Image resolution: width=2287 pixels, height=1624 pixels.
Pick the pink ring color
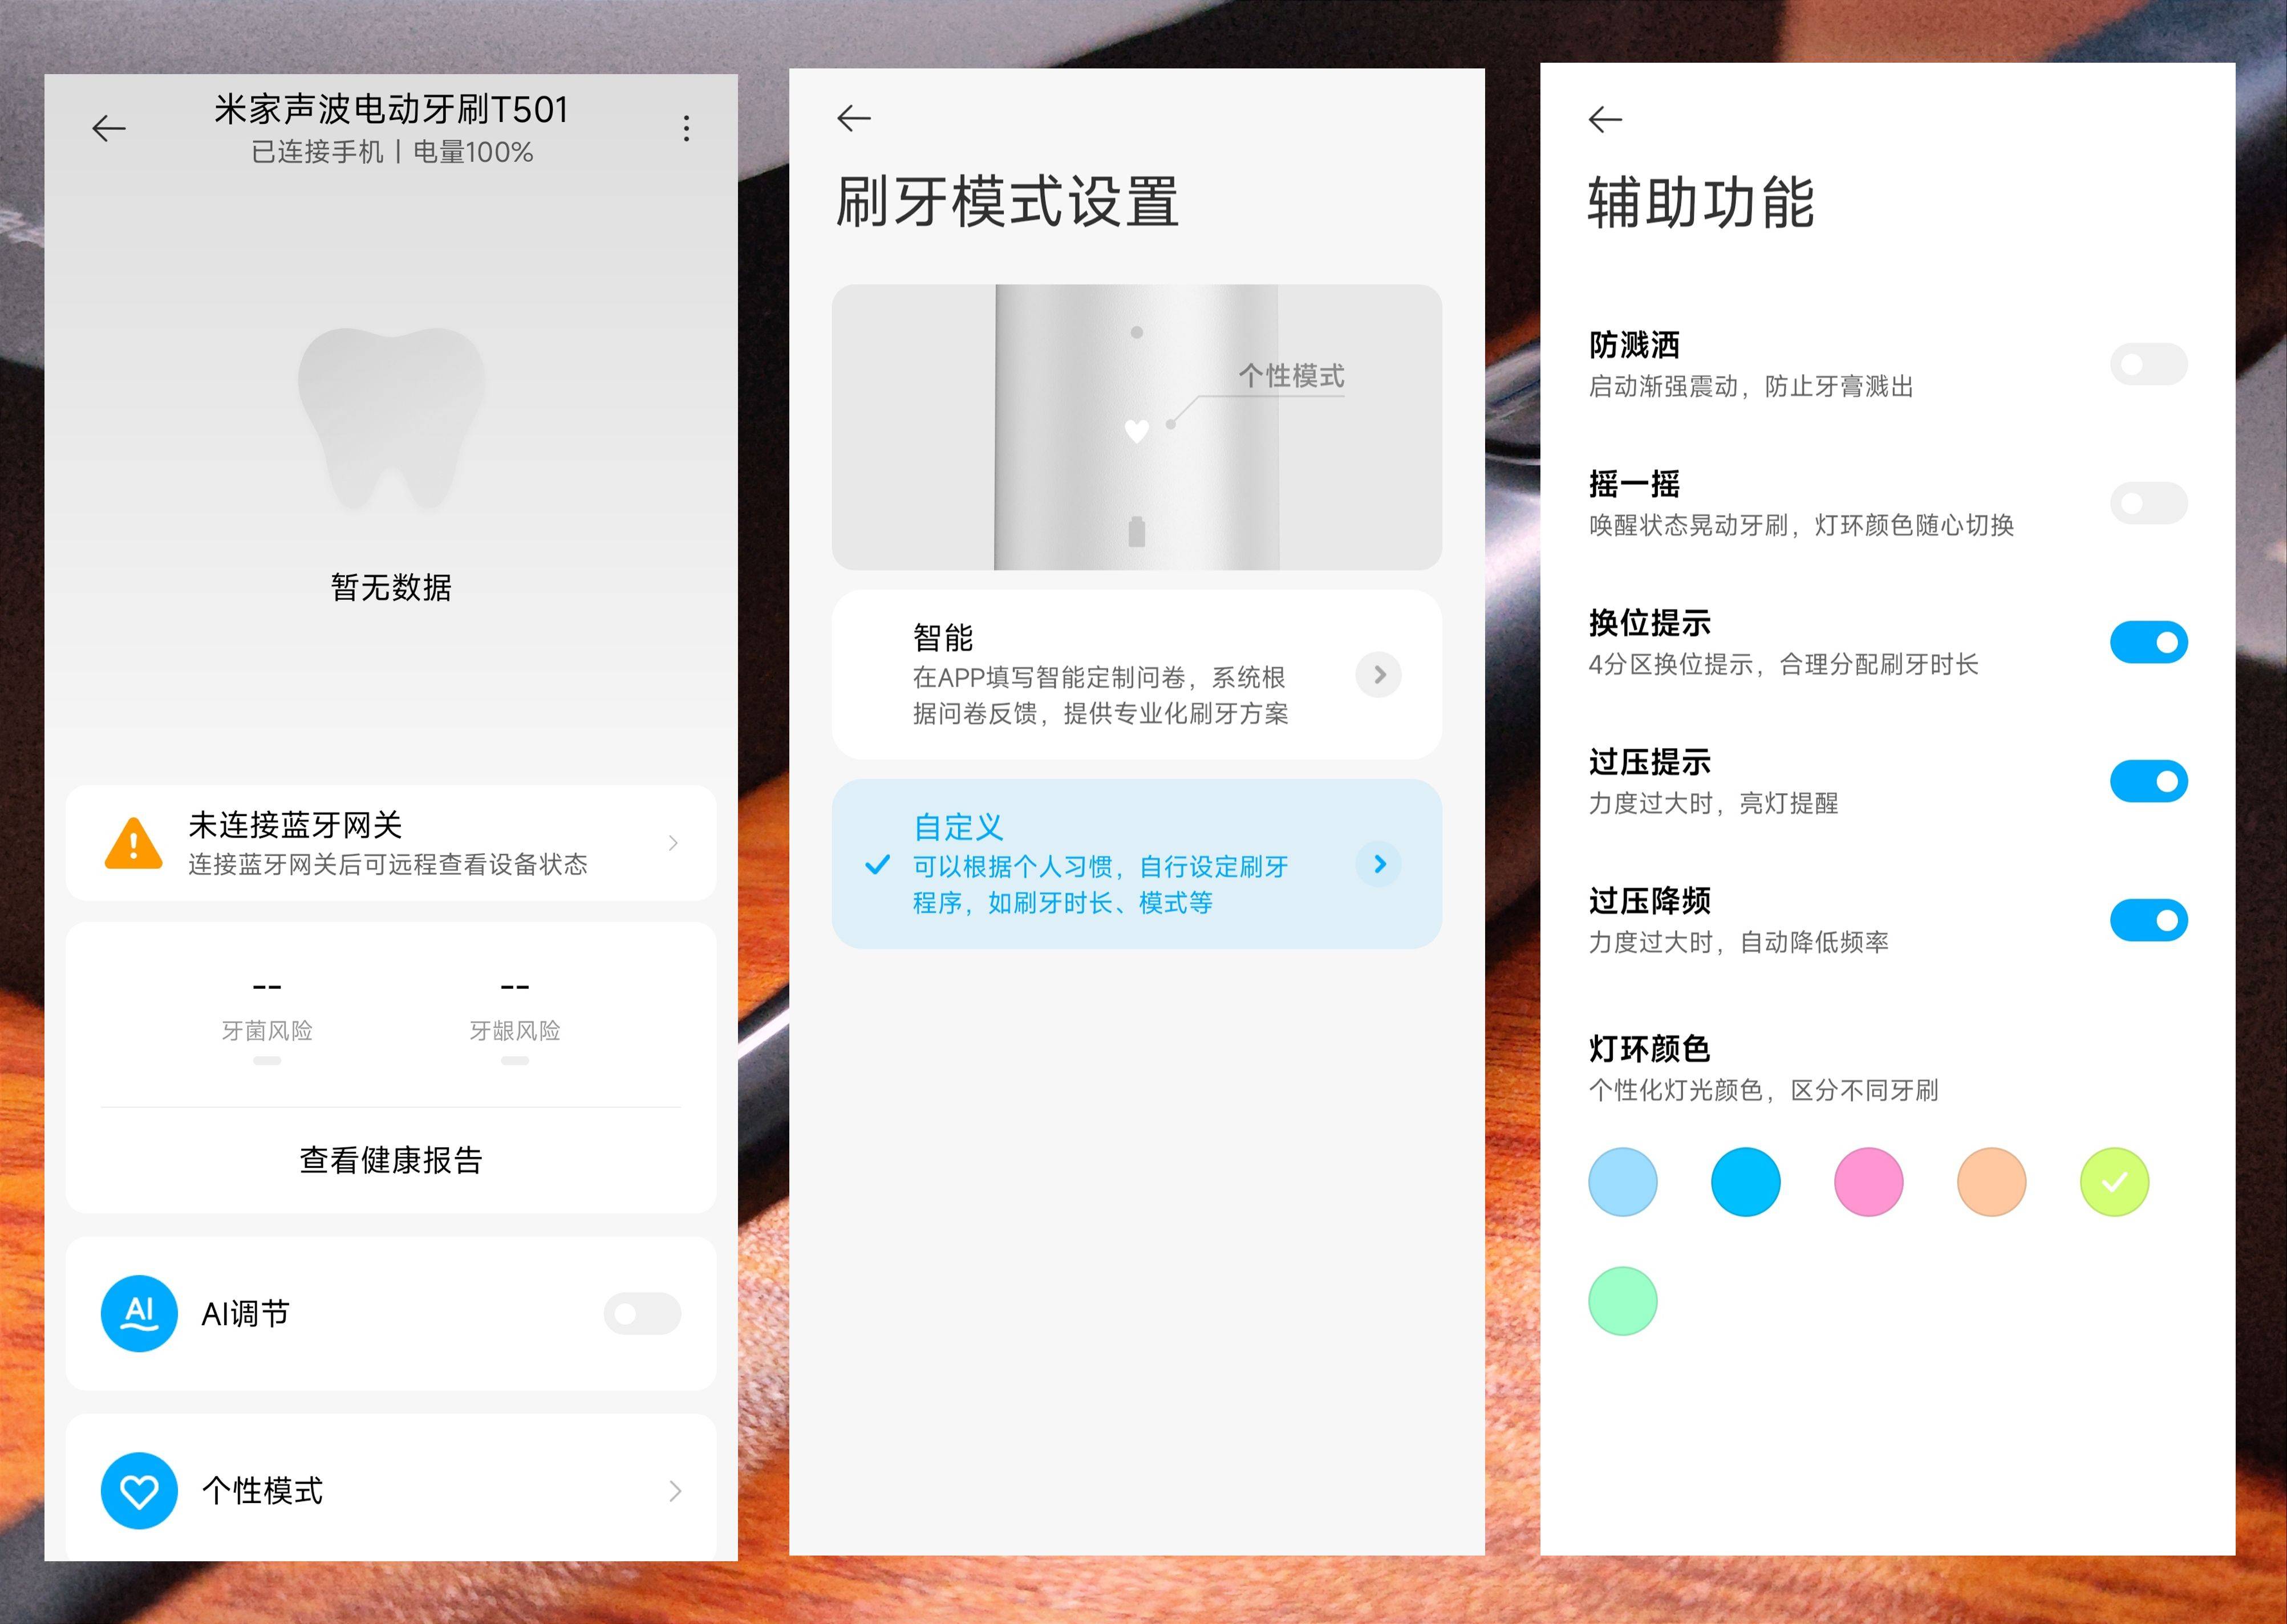[1868, 1182]
